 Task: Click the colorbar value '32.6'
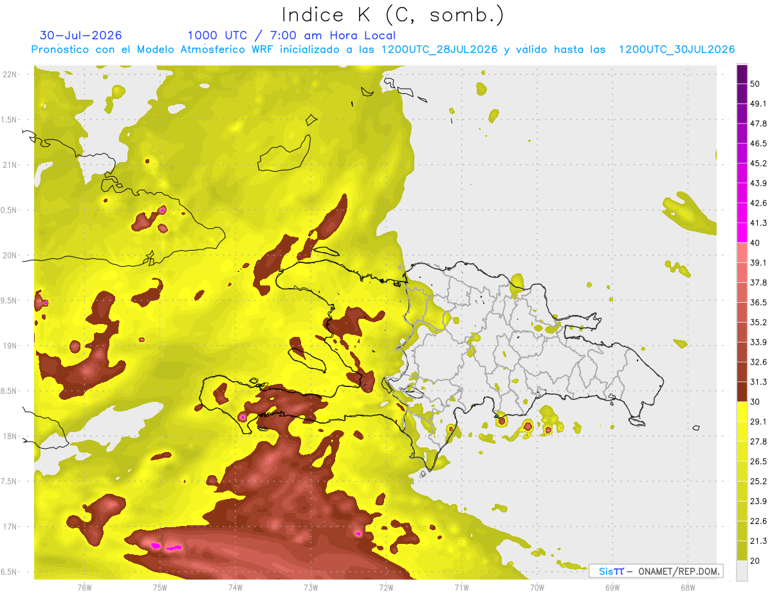point(758,362)
